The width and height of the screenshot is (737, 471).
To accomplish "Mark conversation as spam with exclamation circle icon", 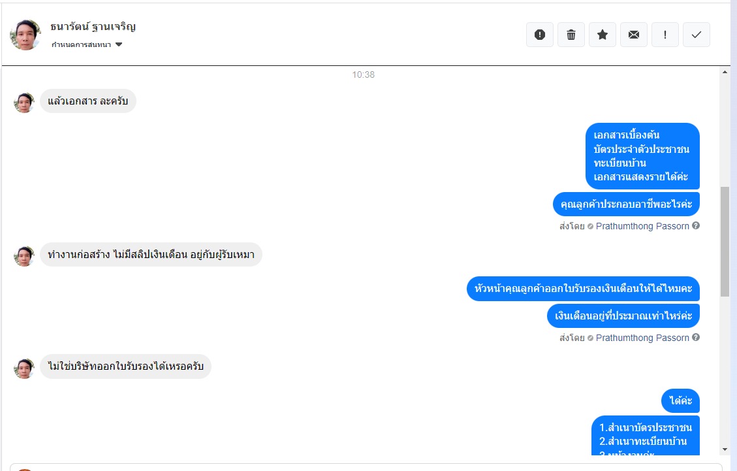I will point(540,35).
